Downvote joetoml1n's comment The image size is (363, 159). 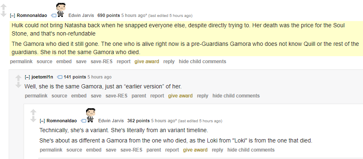18,85
